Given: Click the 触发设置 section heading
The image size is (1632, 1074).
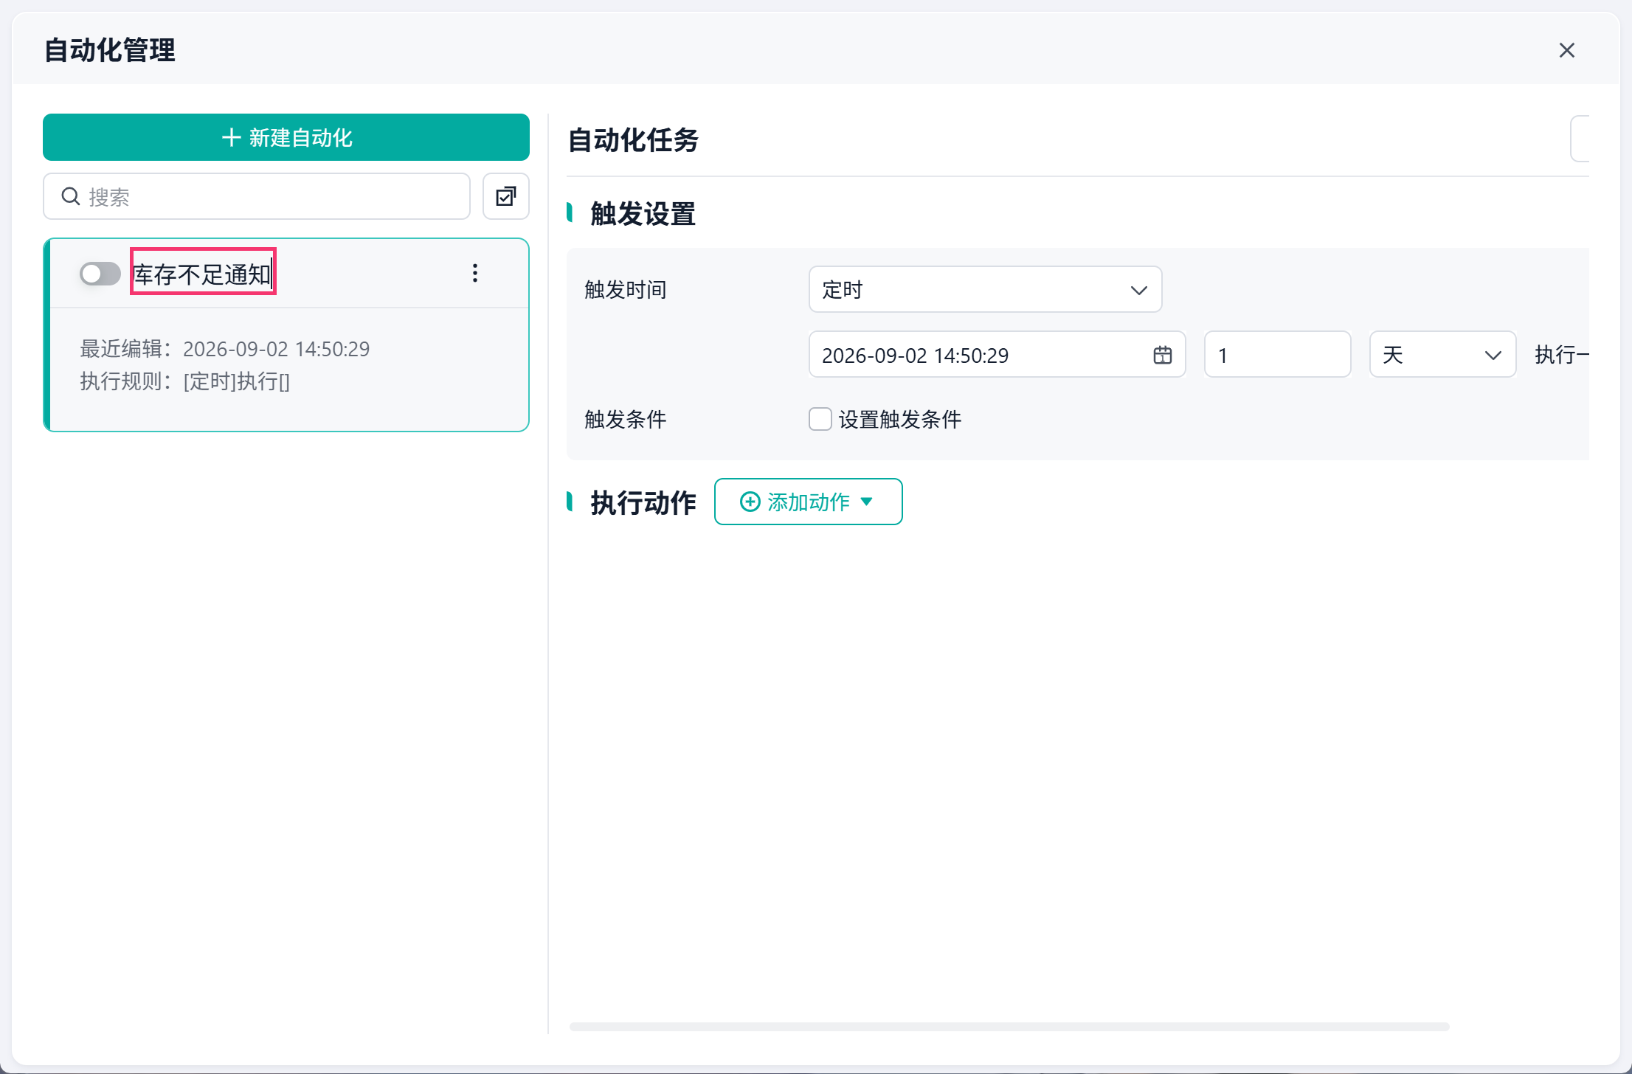Looking at the screenshot, I should pyautogui.click(x=643, y=214).
